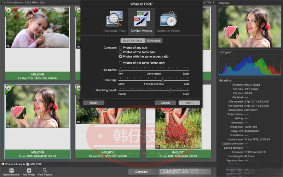The width and height of the screenshot is (283, 177).
Task: Open the Media Browser tool
Action: [11, 170]
